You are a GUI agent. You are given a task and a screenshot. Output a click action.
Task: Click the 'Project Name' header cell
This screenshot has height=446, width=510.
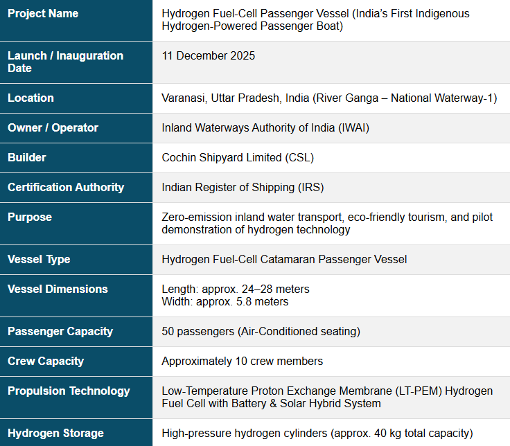point(43,14)
